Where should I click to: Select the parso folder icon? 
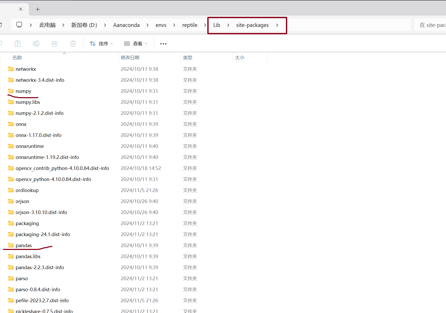click(11, 278)
